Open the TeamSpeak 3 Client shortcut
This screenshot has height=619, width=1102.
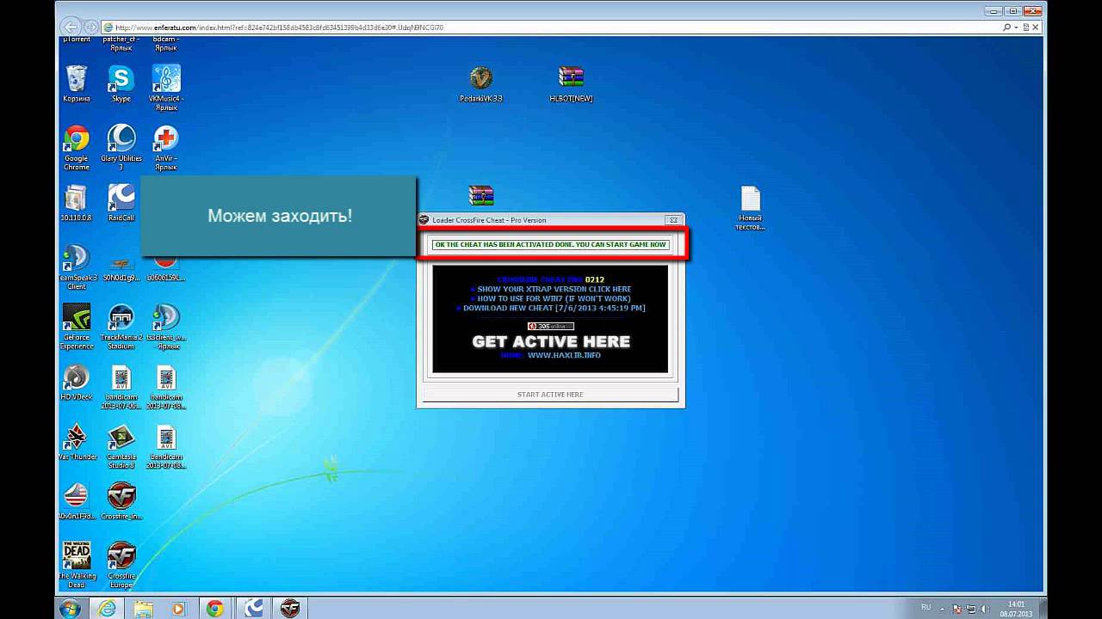point(77,267)
